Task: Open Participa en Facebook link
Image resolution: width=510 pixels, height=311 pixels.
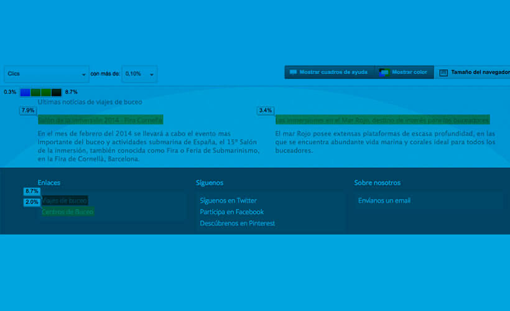Action: [232, 212]
